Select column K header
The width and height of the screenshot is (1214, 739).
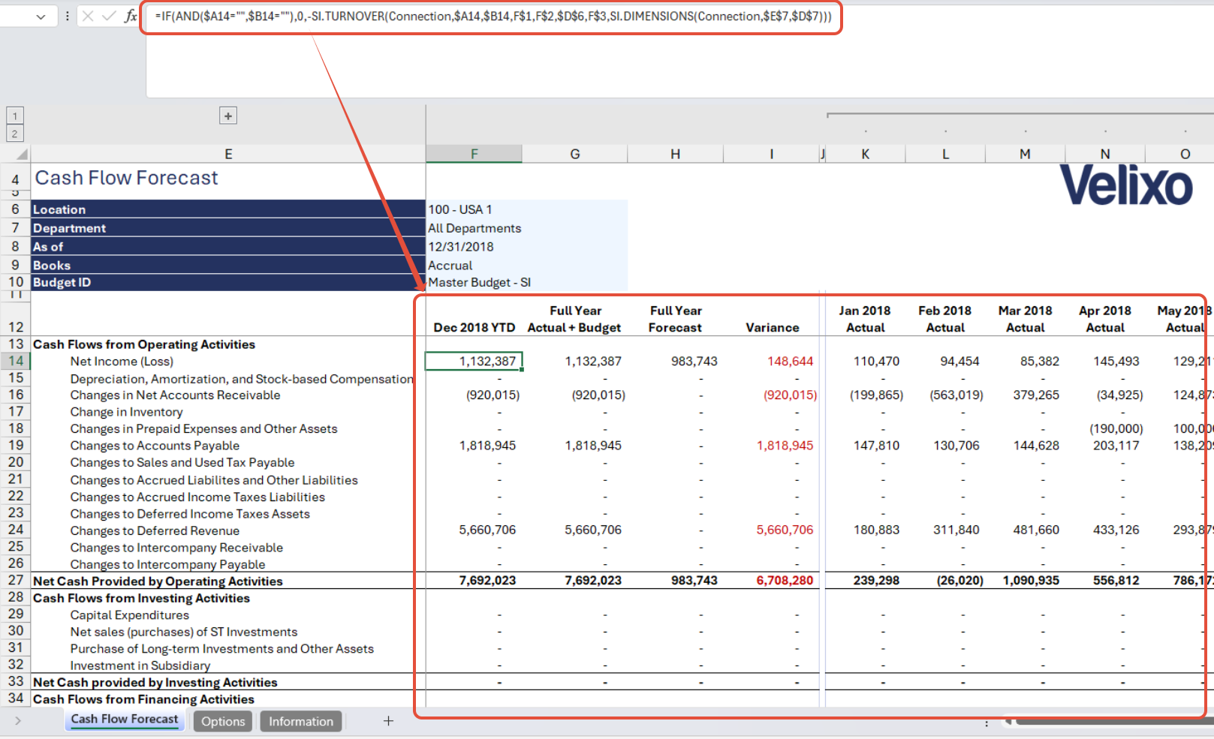(866, 154)
